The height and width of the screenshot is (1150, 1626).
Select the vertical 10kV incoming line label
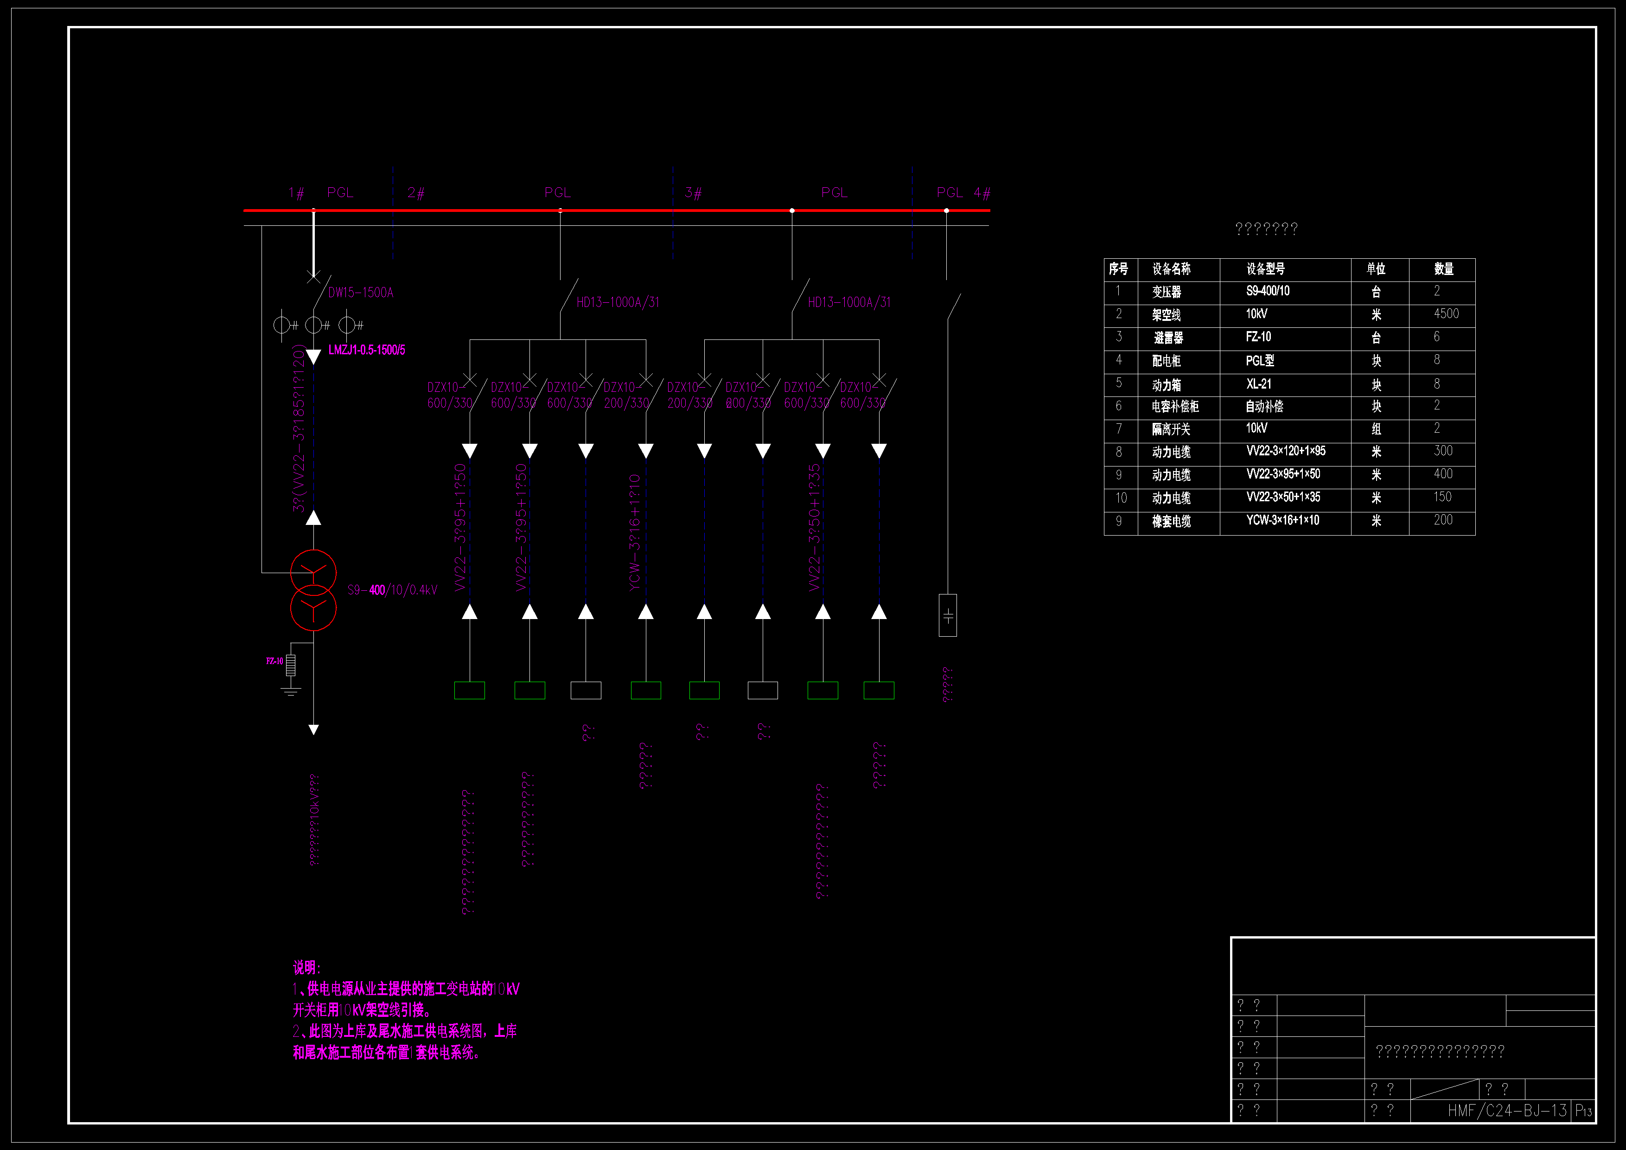coord(314,819)
